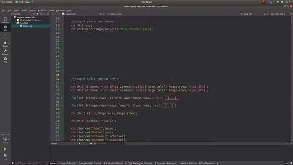
Task: Open the Welcome mode
Action: click(5, 20)
